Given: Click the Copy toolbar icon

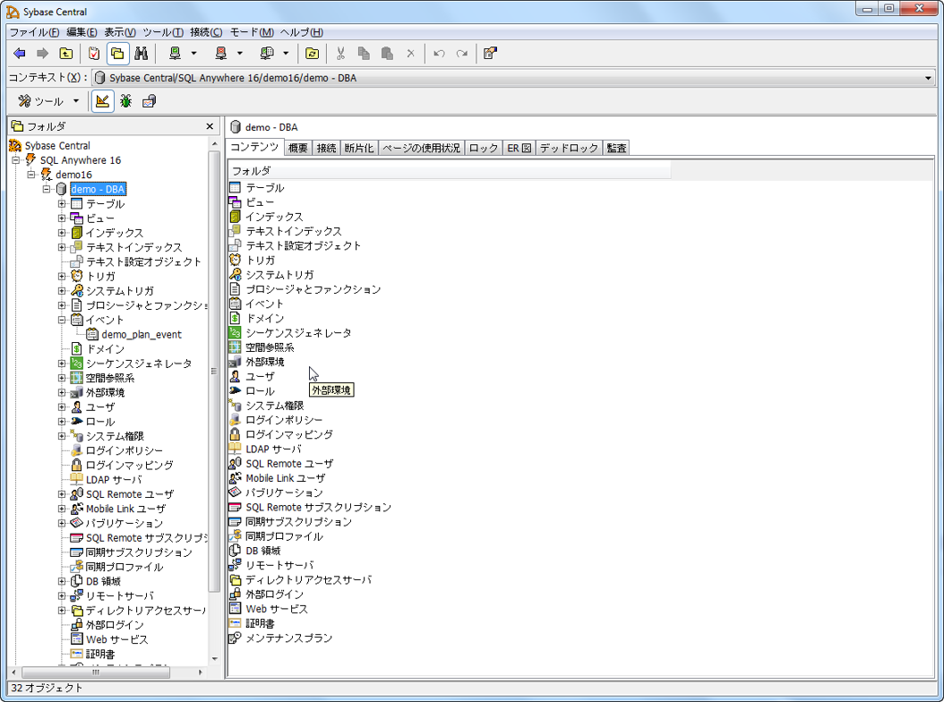Looking at the screenshot, I should click(364, 53).
